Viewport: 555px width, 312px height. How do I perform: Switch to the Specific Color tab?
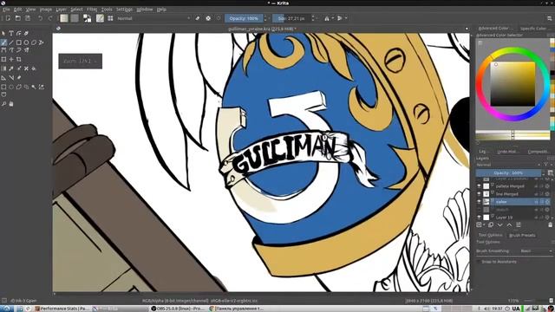click(533, 29)
